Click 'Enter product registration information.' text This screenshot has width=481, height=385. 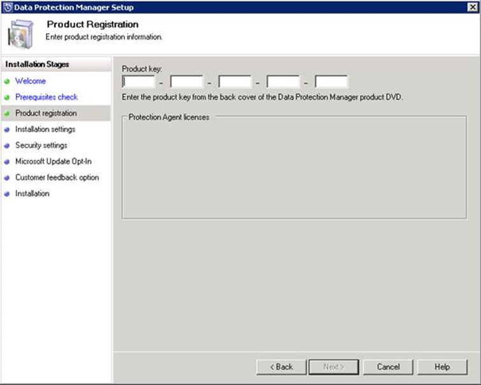click(104, 37)
